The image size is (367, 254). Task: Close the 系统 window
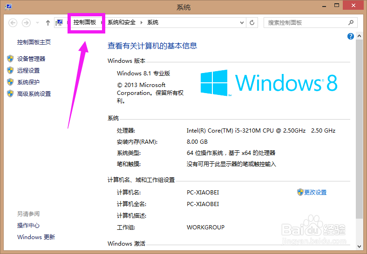coord(353,6)
